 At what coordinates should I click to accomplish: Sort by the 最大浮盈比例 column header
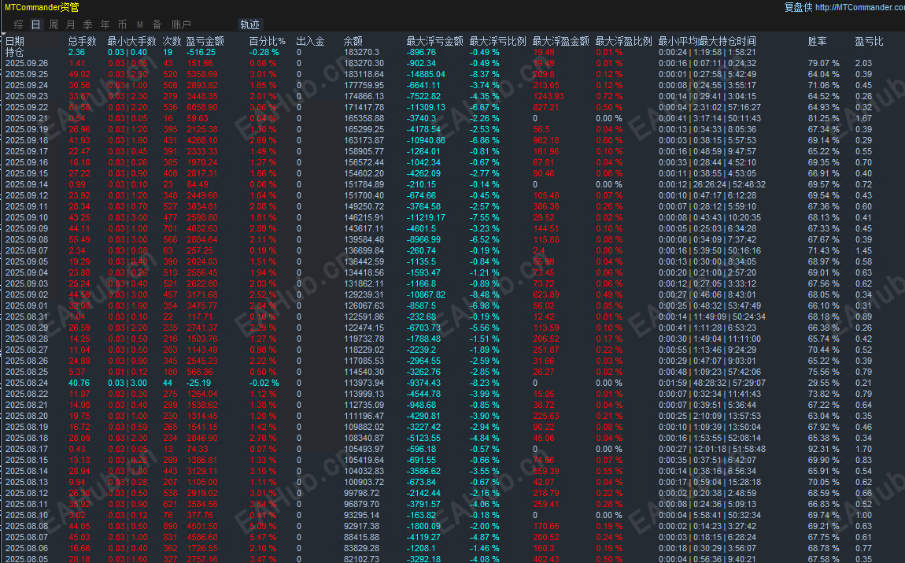623,41
